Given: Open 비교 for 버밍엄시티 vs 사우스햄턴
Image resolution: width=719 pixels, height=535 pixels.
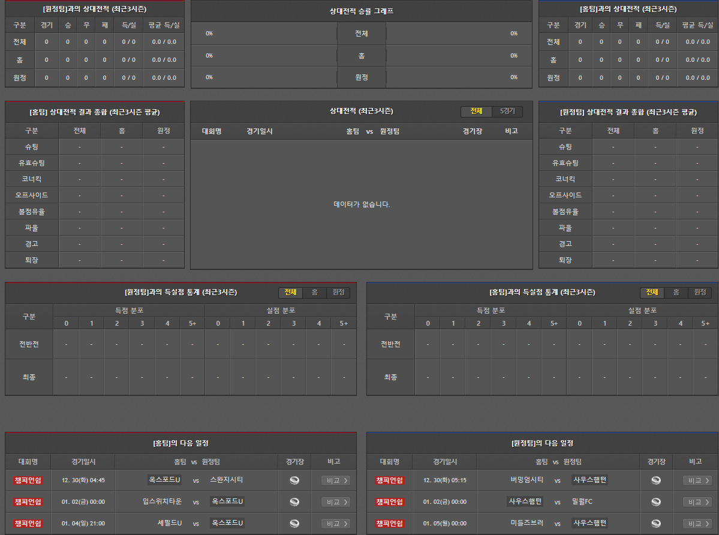Looking at the screenshot, I should pos(697,480).
